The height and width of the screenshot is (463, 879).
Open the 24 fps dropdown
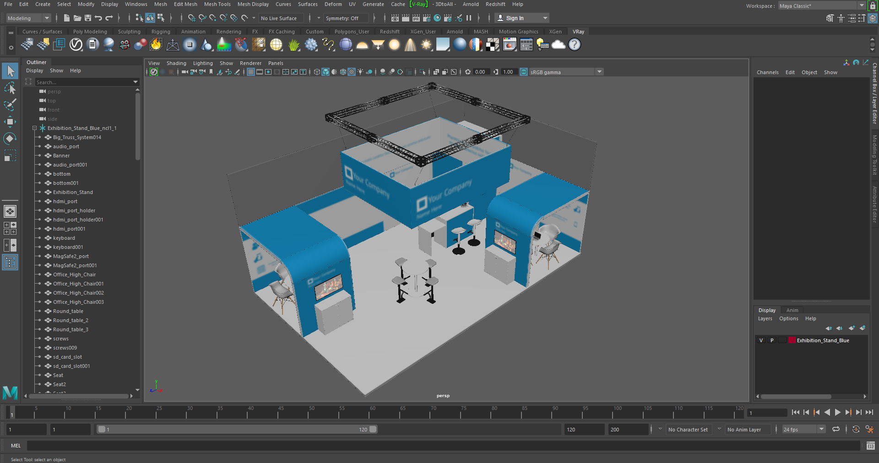coord(803,430)
